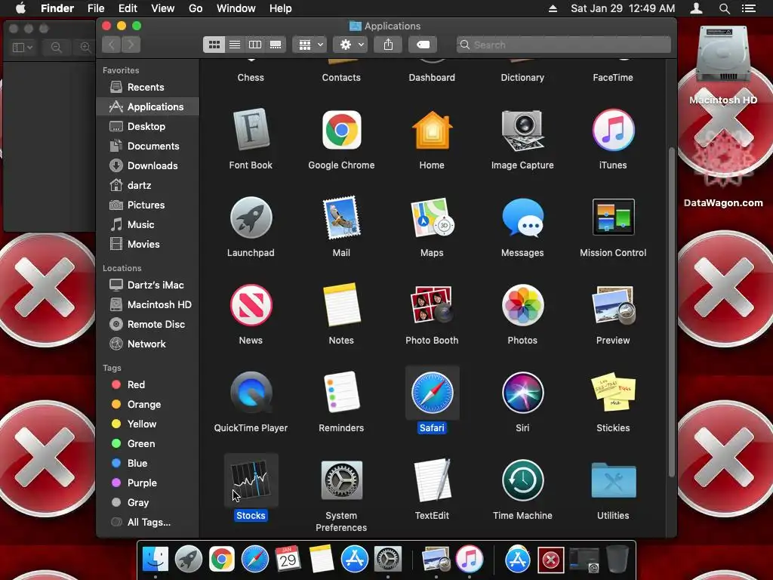Open the Go menu

tap(196, 8)
